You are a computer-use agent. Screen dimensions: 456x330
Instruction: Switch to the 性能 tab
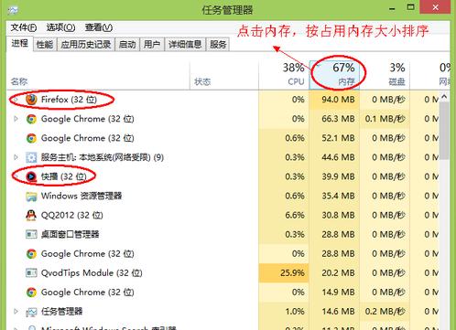click(45, 45)
